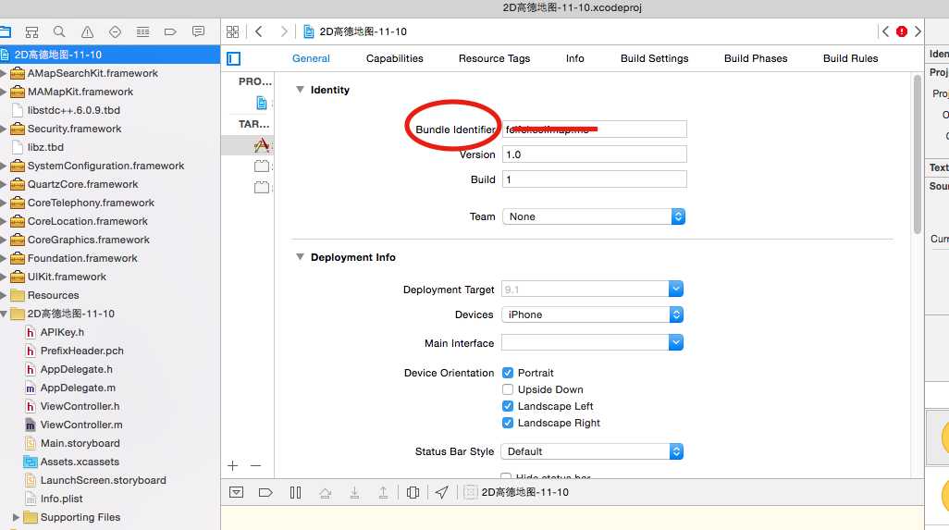Switch to the General tab
949x530 pixels.
coord(311,58)
